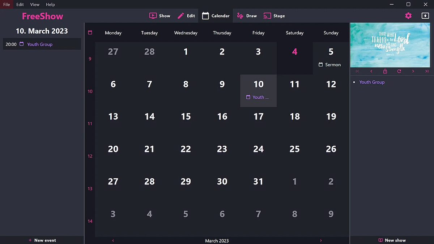Click the Monday column header
Screen dimensions: 434x244
tap(113, 33)
